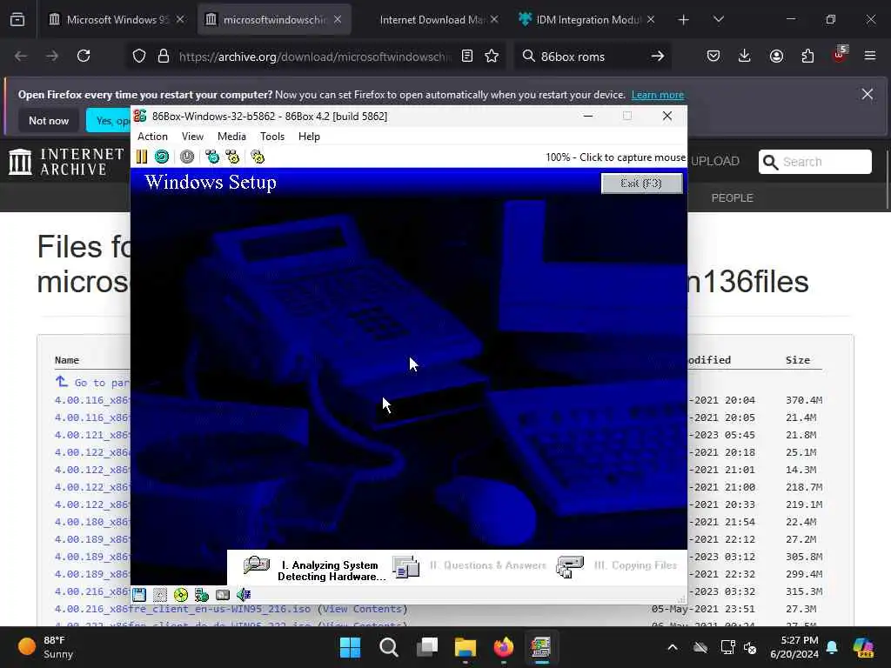Viewport: 891px width, 668px height.
Task: Click CD-ROM disc status icon
Action: coord(181,595)
